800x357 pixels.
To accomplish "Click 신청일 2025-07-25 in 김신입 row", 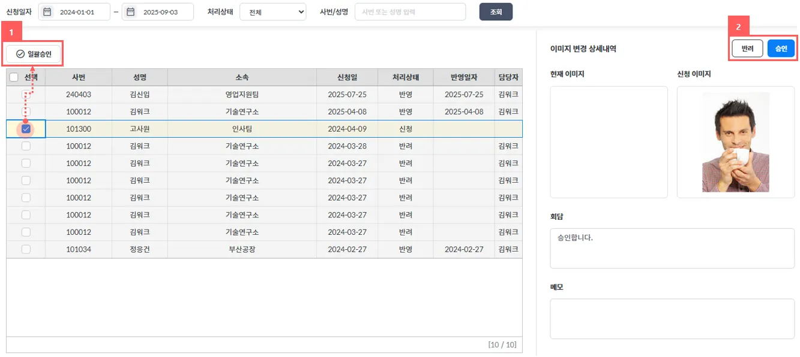I will (x=347, y=95).
